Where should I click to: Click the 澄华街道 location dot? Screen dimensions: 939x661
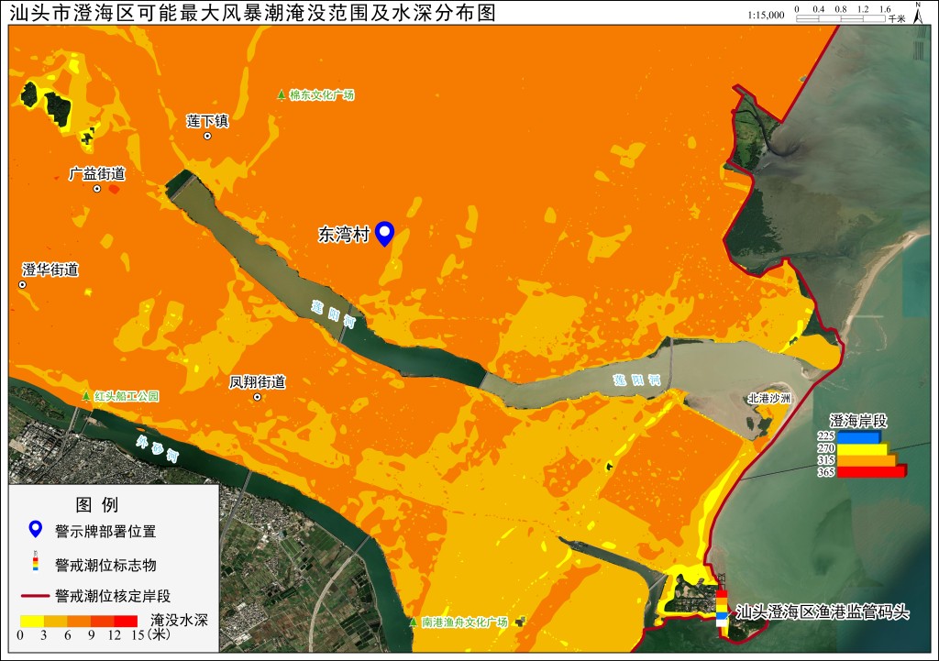[22, 284]
